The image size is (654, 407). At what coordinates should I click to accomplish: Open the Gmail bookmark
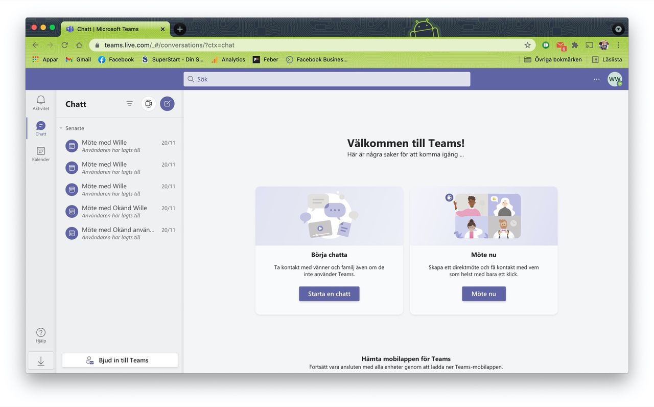coord(78,60)
